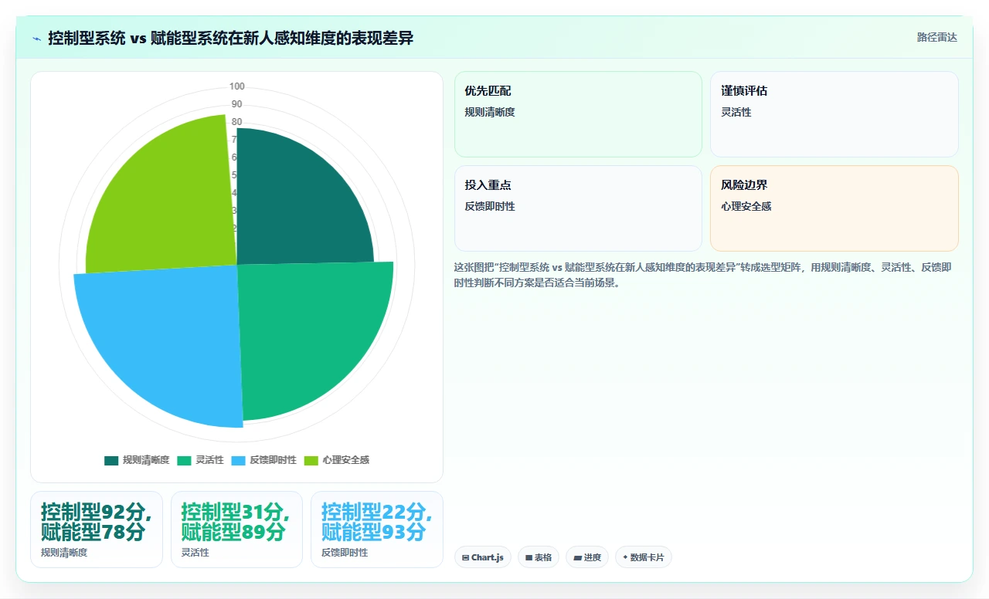The height and width of the screenshot is (599, 989).
Task: Select the 表格 tag
Action: click(539, 557)
